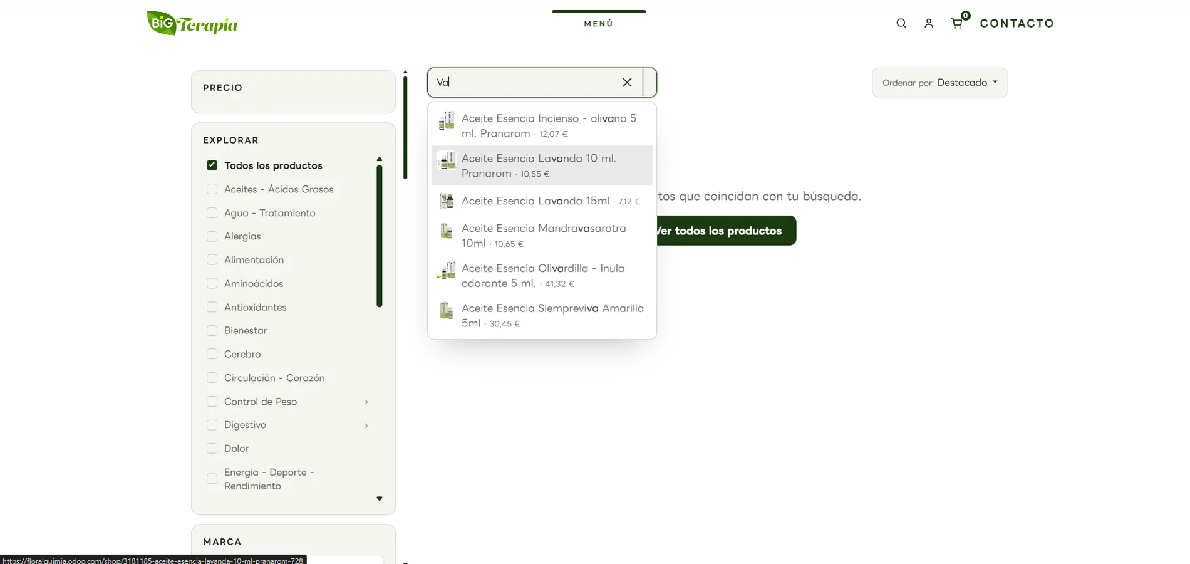Uncheck Todos los productos
The width and height of the screenshot is (1190, 564).
tap(212, 165)
